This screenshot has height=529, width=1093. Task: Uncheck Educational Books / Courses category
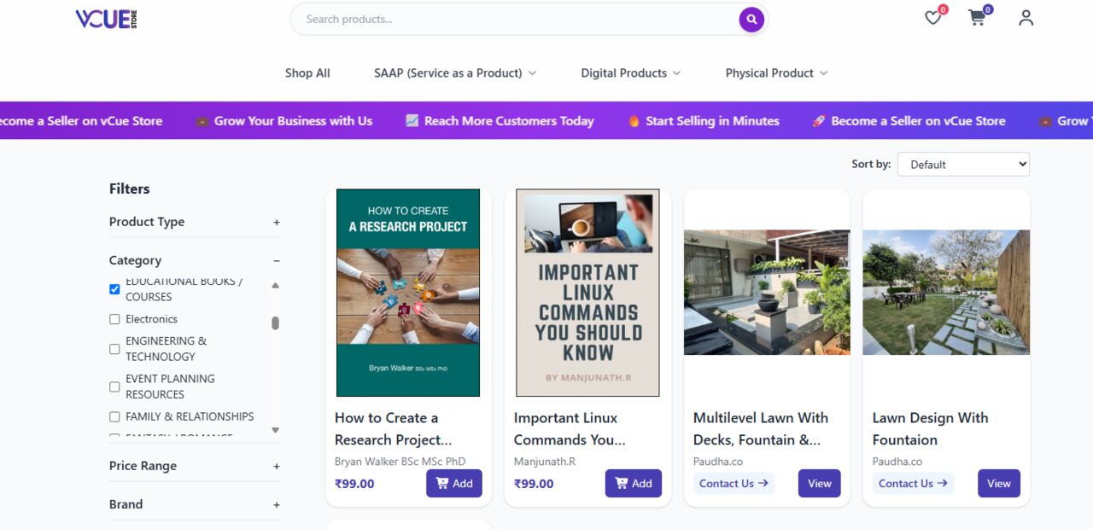click(114, 289)
